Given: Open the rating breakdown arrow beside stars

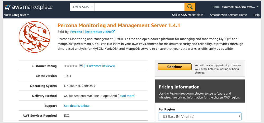Looking at the screenshot, I should pyautogui.click(x=81, y=66).
